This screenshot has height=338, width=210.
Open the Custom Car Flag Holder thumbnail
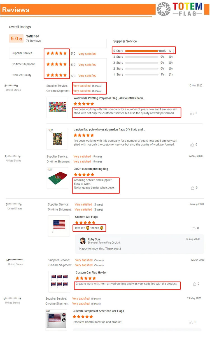[x=59, y=282]
